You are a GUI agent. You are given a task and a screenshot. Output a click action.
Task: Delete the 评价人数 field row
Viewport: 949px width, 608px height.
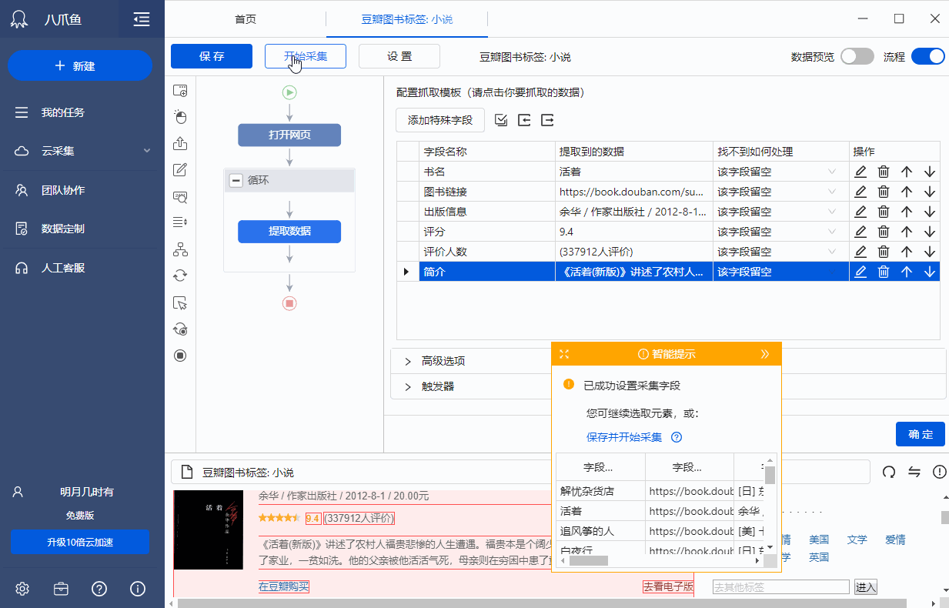[x=884, y=252]
